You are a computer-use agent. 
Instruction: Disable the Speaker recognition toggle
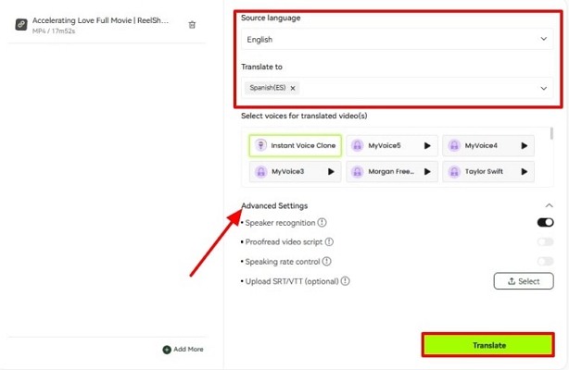click(x=546, y=222)
